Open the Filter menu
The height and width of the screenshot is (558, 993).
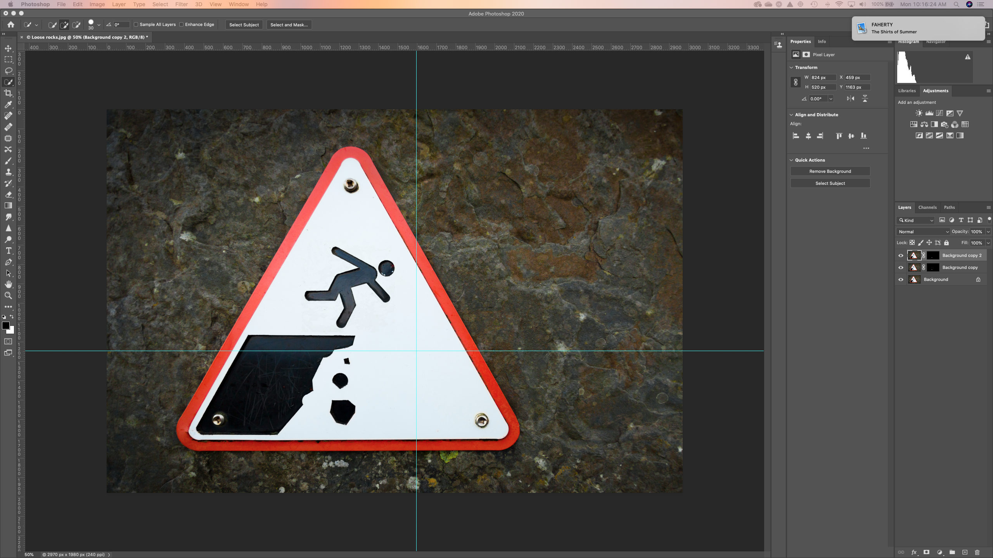(182, 4)
